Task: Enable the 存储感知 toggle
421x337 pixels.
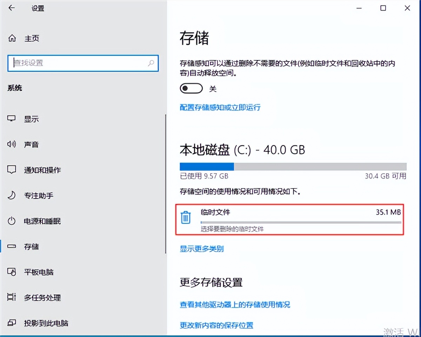Action: click(191, 88)
